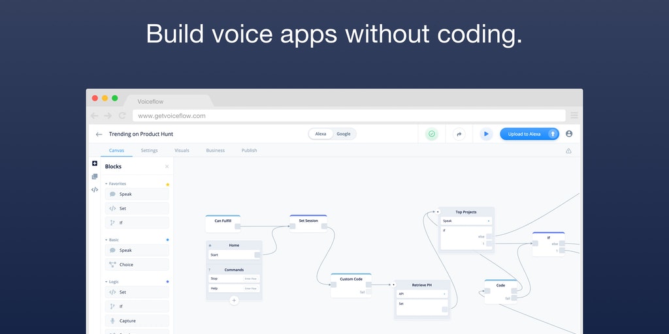This screenshot has height=334, width=669.
Task: Click the share arrow icon
Action: click(x=459, y=134)
